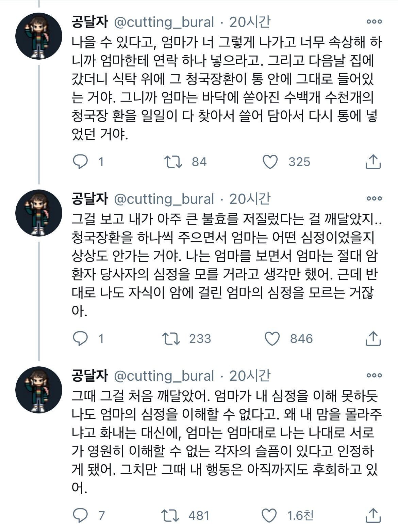Screen dimensions: 398x530
Task: Open @cutting_bural handle on the second tweet
Action: click(164, 199)
